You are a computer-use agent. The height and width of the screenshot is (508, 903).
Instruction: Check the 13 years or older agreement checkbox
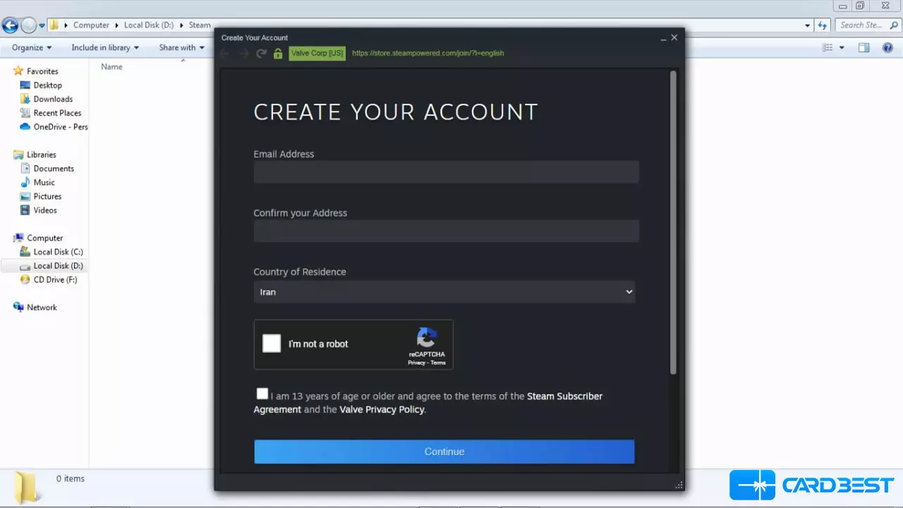(x=262, y=394)
